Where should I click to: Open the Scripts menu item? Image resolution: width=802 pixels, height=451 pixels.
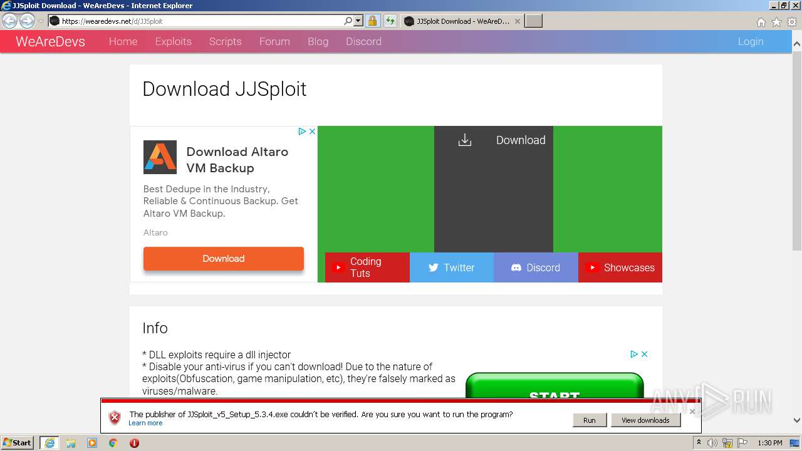click(225, 41)
